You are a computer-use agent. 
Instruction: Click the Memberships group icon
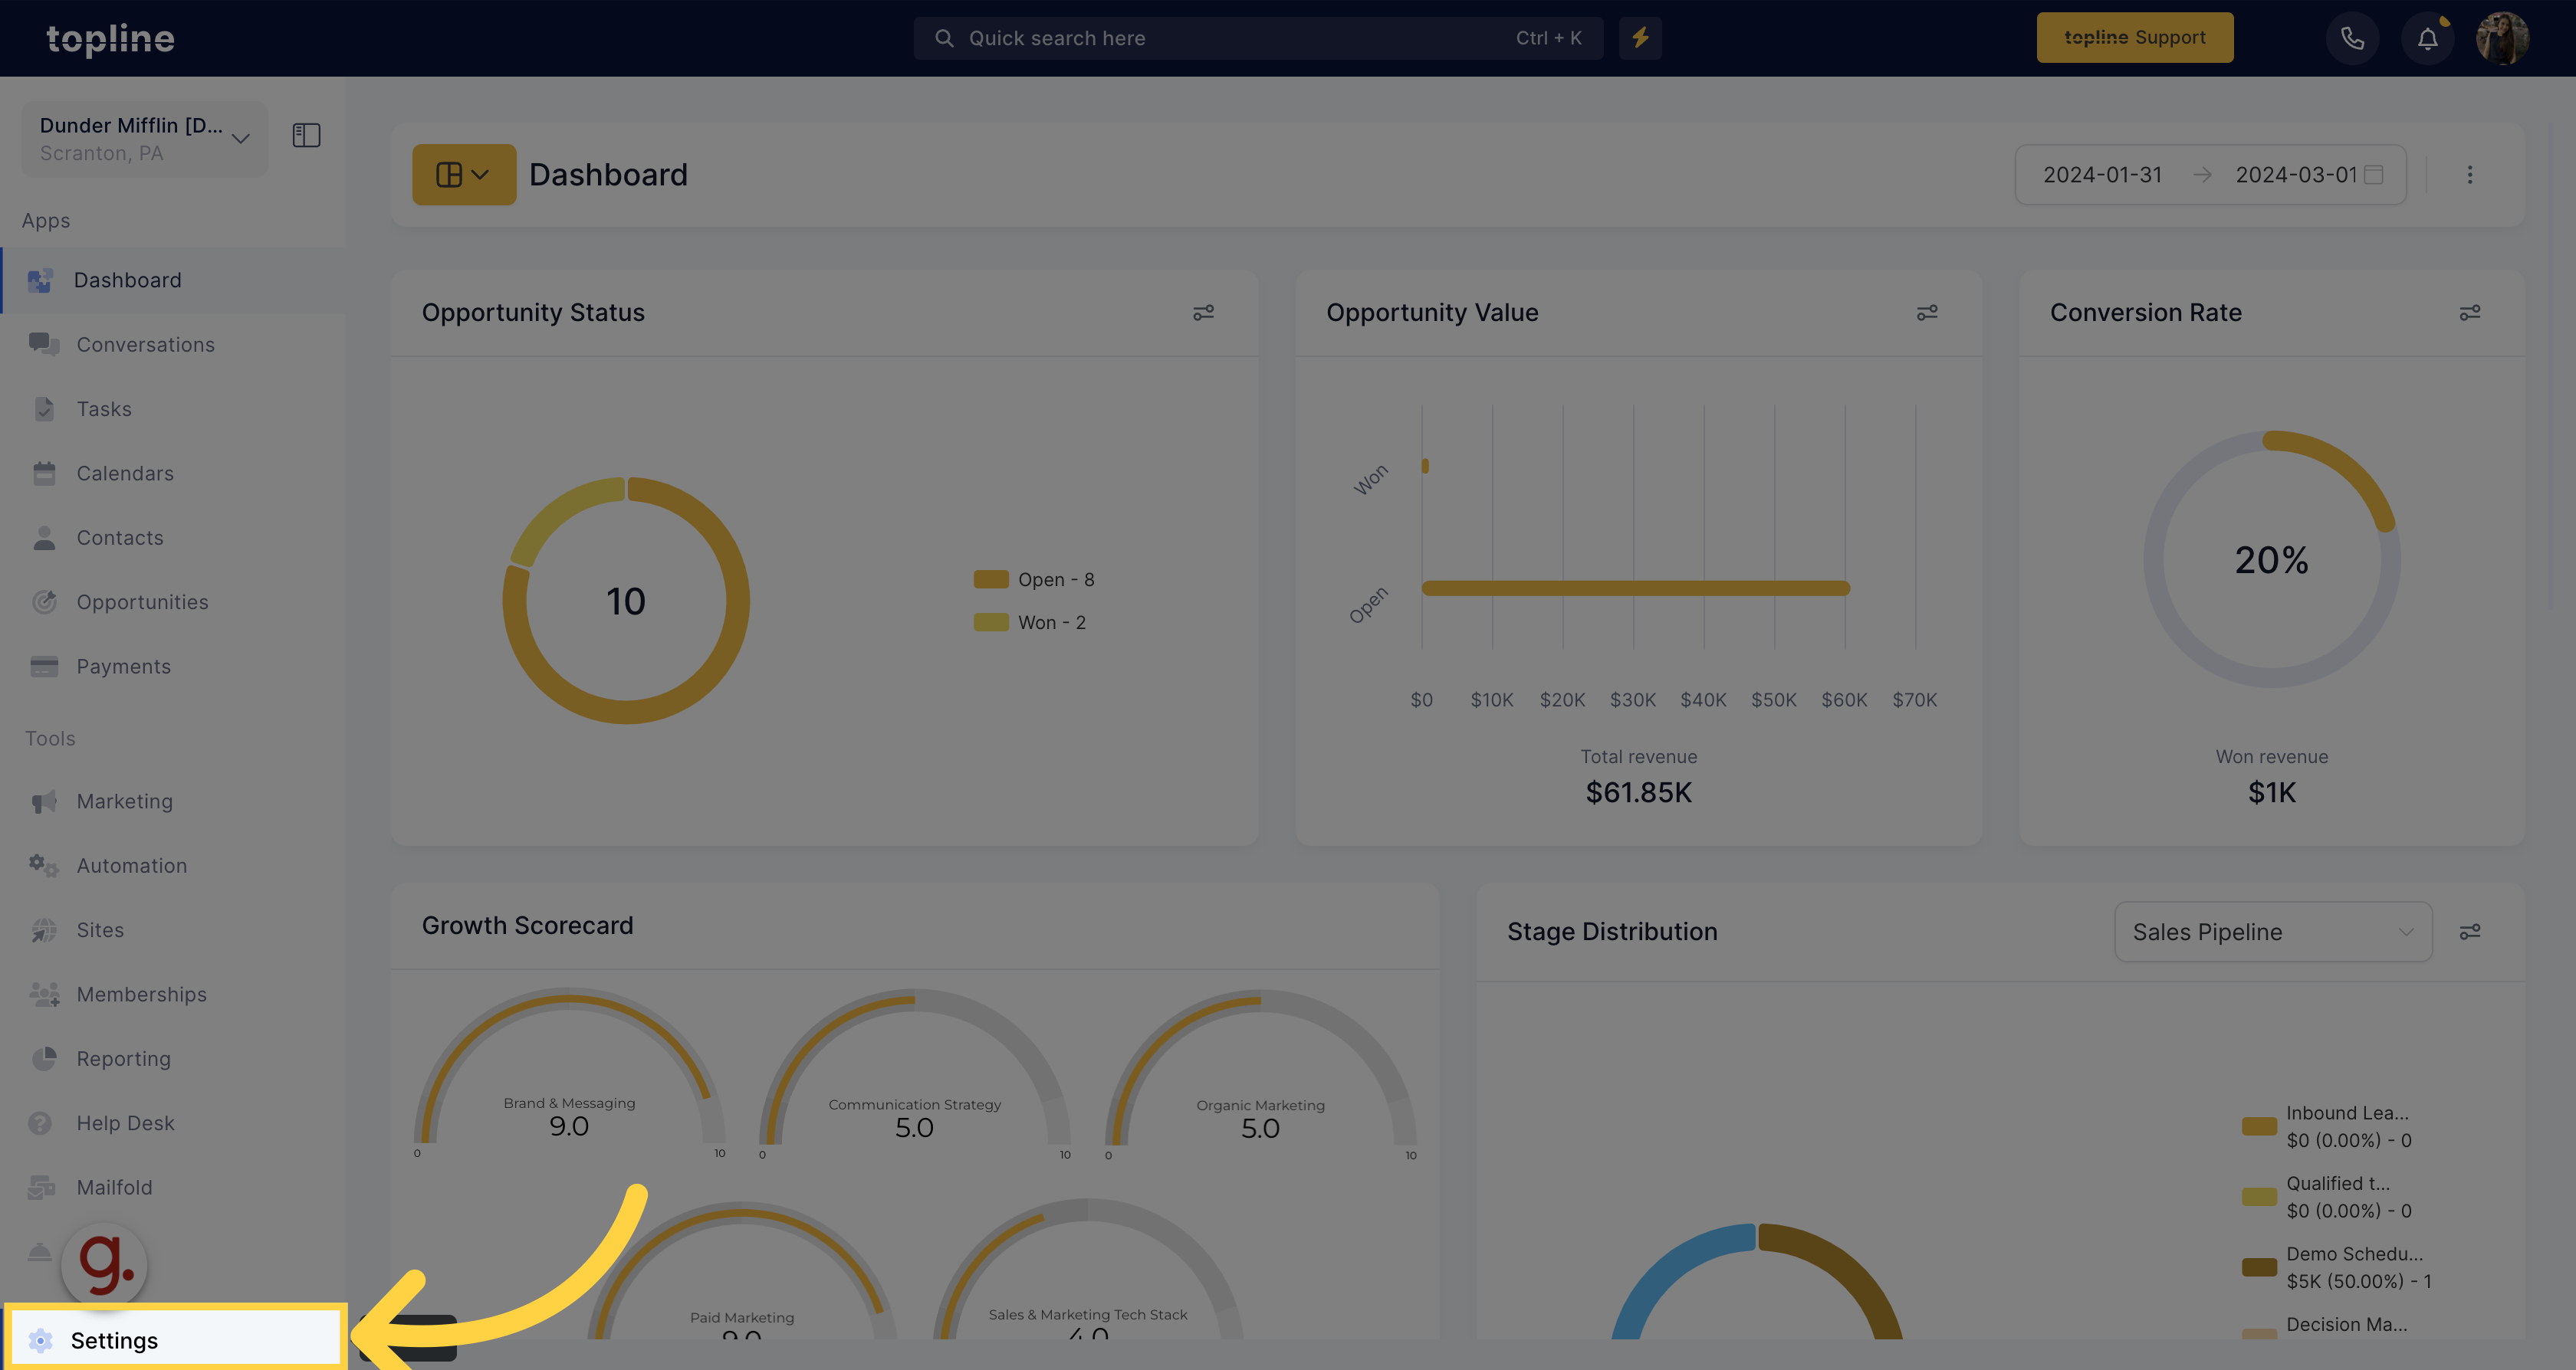44,995
